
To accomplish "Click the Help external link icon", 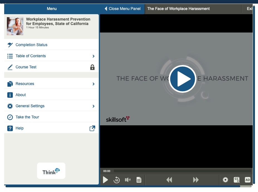I will pos(92,128).
